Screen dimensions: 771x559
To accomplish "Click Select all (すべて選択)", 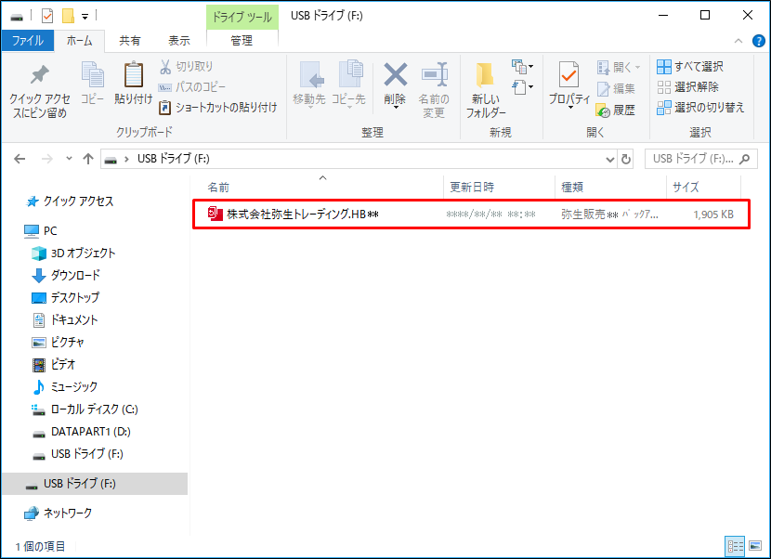I will (690, 66).
